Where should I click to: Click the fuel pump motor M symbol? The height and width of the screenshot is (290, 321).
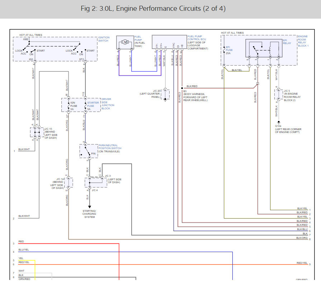coord(125,42)
